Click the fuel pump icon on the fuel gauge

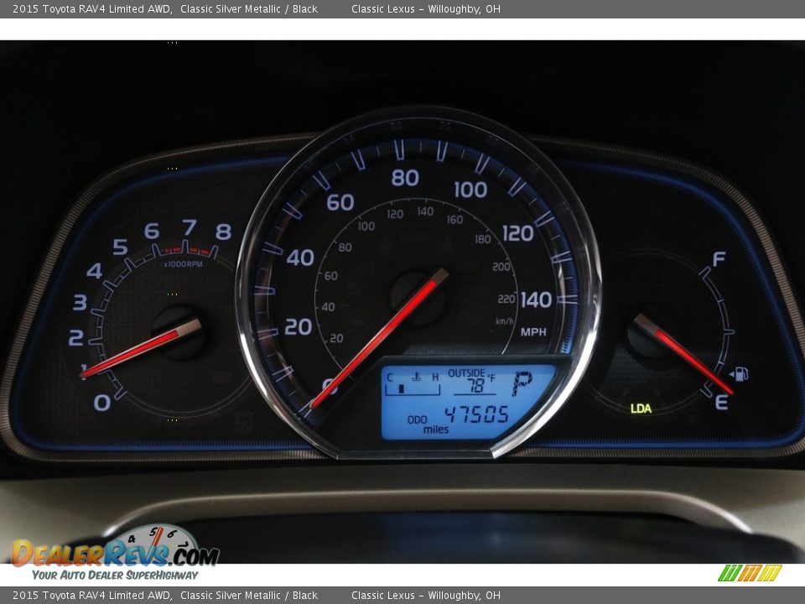[740, 374]
